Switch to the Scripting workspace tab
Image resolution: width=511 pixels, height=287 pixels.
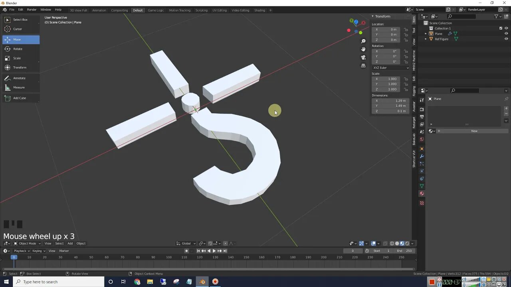[201, 10]
